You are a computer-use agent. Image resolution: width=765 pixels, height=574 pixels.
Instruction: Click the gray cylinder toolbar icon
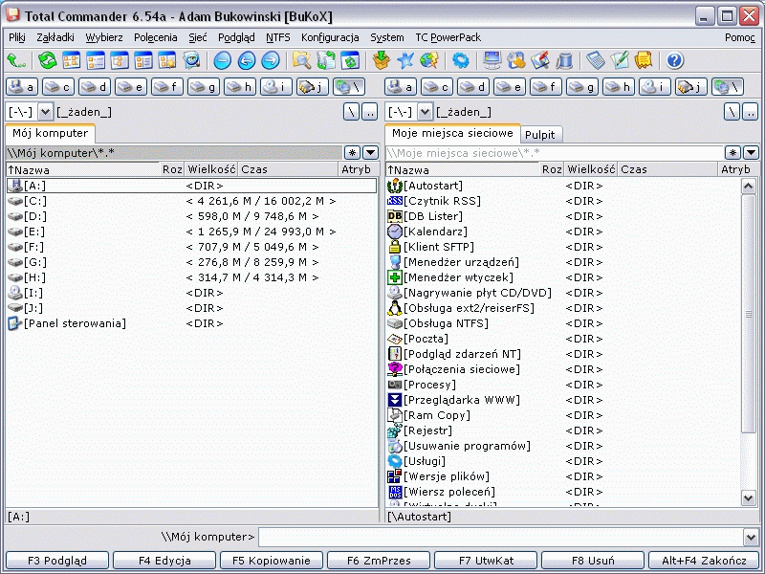[x=564, y=60]
